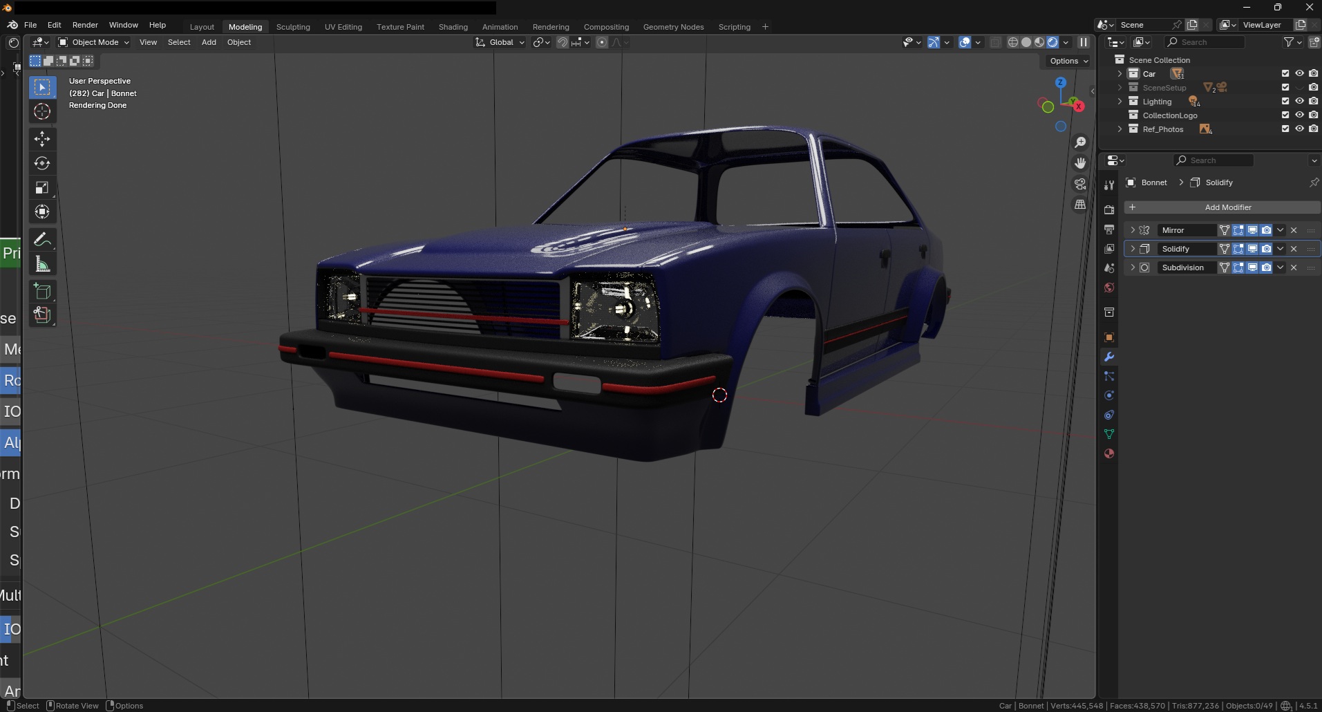Click the Add Modifier button
Viewport: 1322px width, 712px height.
[x=1222, y=207]
